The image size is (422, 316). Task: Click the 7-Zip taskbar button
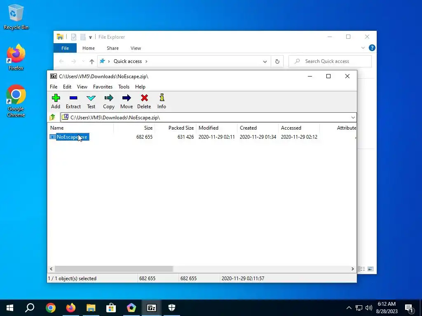pos(152,308)
